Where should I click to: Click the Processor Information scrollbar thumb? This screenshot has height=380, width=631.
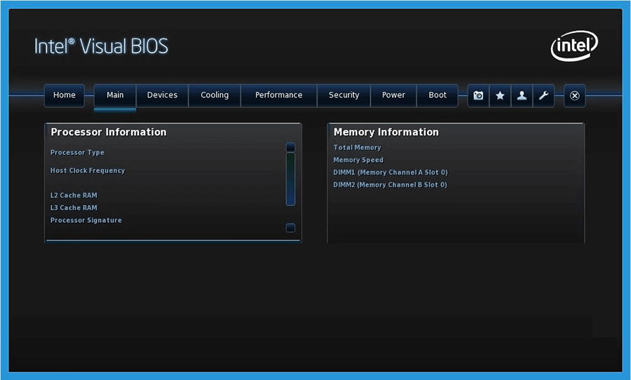click(x=290, y=179)
